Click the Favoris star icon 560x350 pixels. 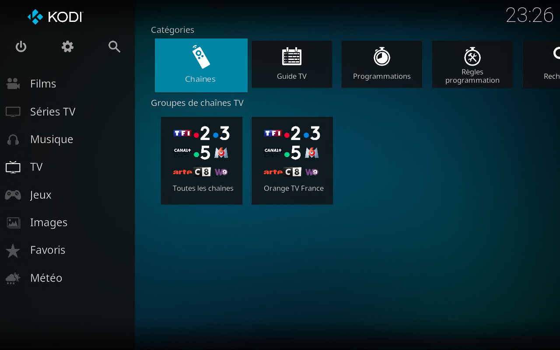click(x=13, y=250)
